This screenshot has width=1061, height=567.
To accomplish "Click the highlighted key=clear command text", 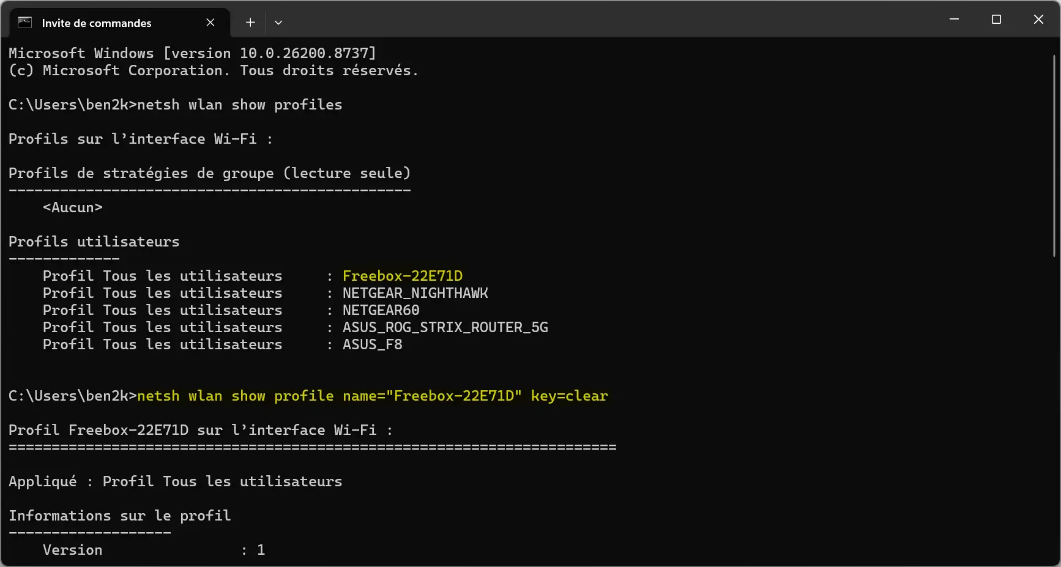I will click(373, 396).
